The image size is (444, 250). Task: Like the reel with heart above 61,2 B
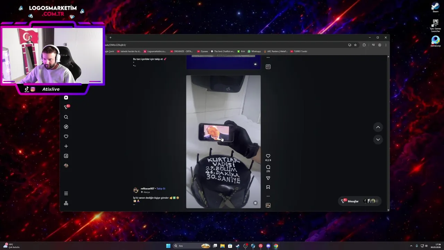coord(268,156)
